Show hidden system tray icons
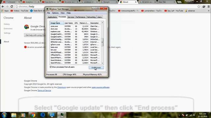211x118 pixels. 179,115
